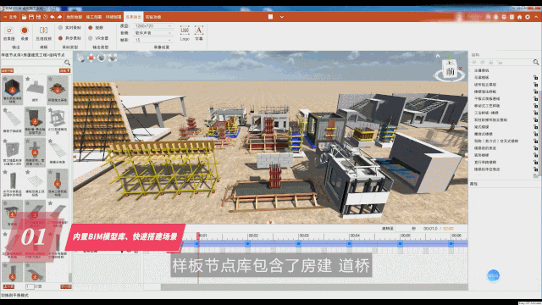Collapse the ribbon with the up chevron
The width and height of the screenshot is (542, 305).
pyautogui.click(x=536, y=17)
